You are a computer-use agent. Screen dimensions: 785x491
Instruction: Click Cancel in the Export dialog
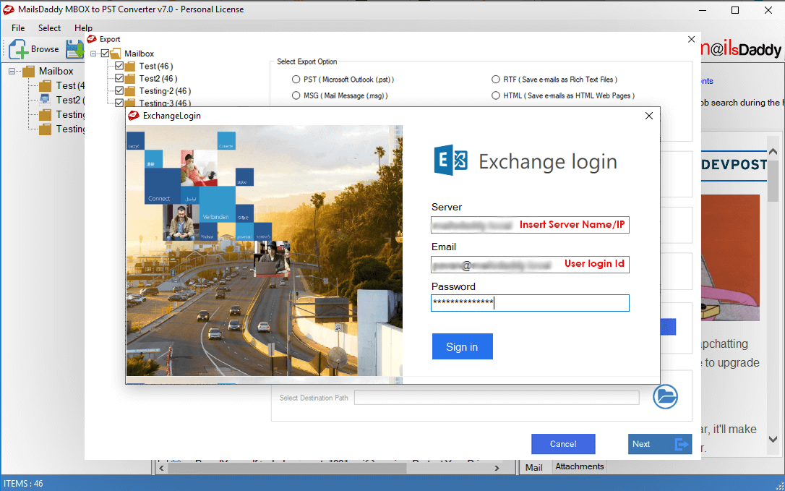(563, 444)
